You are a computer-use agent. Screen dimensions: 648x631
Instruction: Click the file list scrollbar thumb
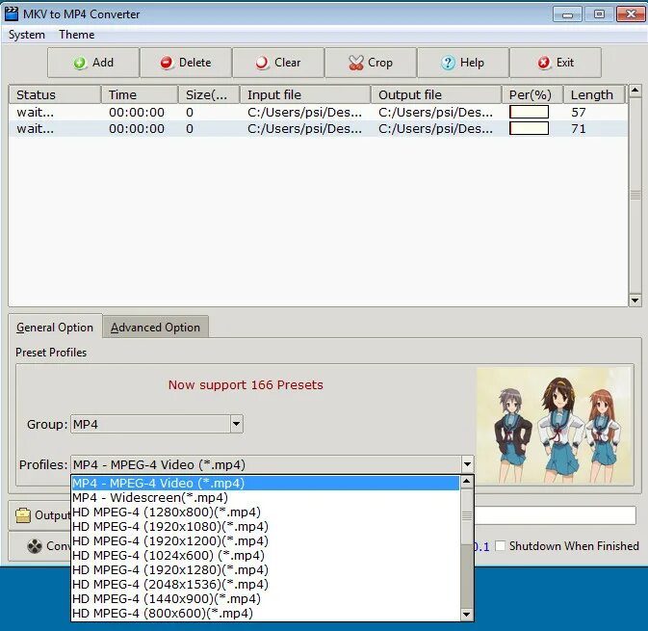635,196
